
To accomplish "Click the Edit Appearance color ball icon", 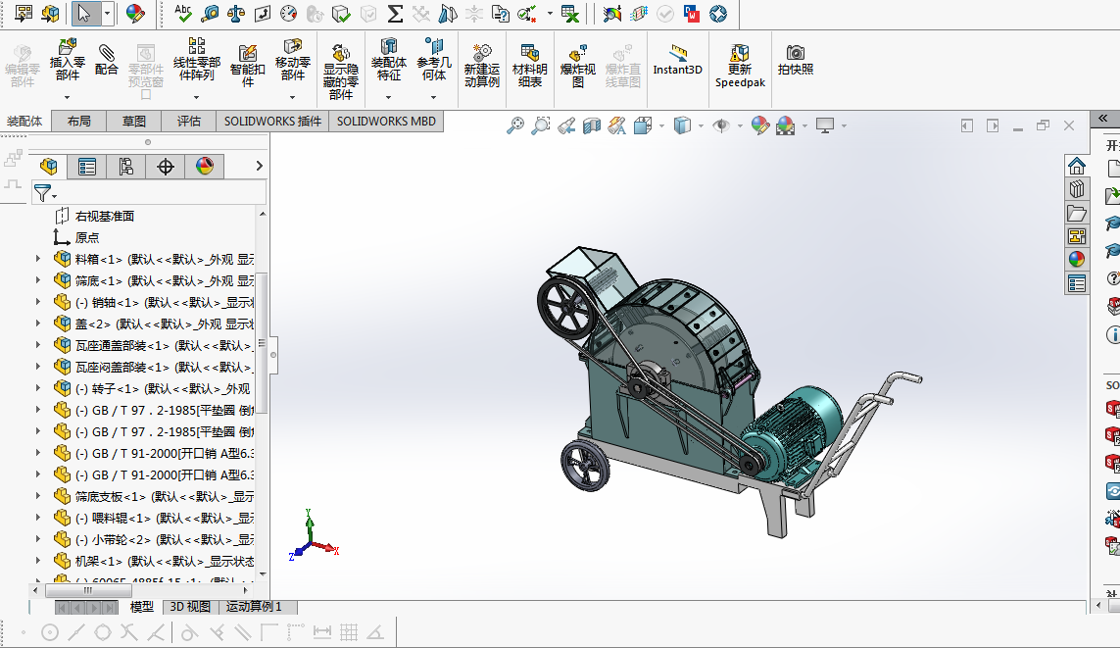I will click(x=760, y=125).
